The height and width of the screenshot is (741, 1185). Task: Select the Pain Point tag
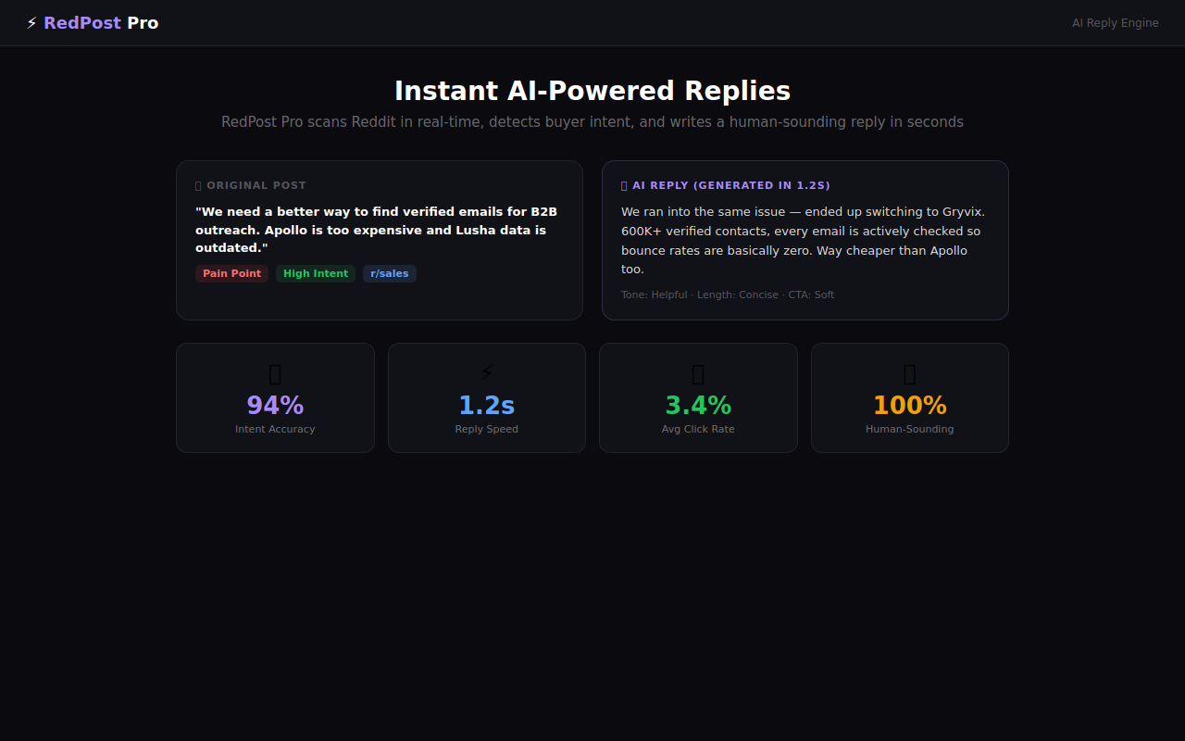231,273
